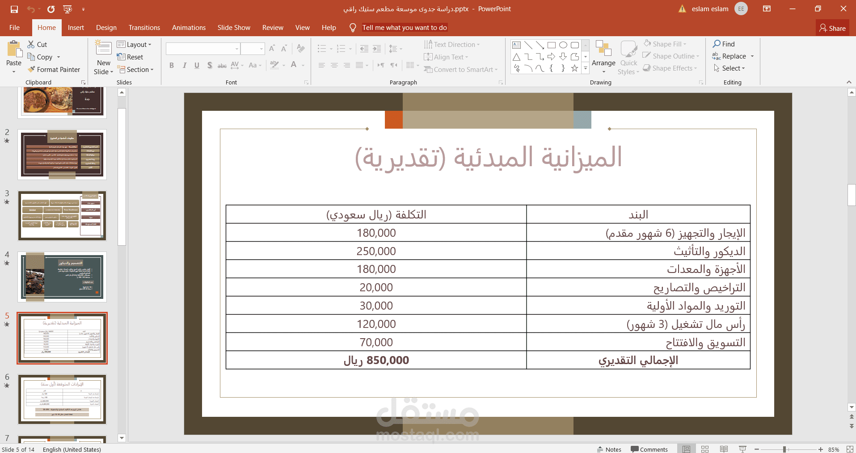Start slideshow from beginning icon in title bar

[x=67, y=9]
